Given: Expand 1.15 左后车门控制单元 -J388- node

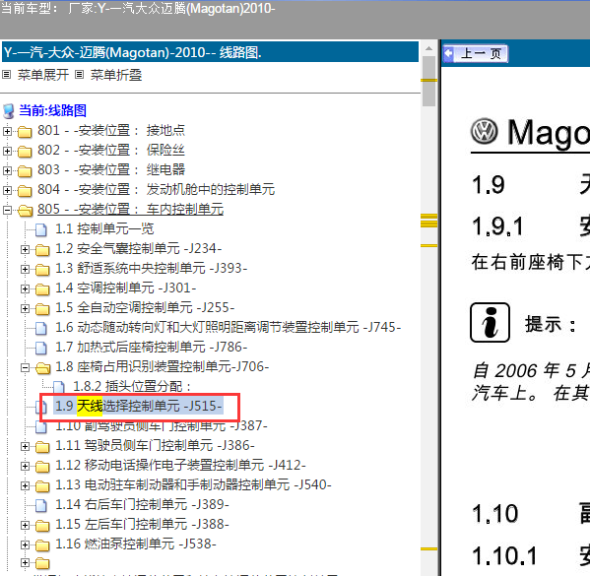Looking at the screenshot, I should tap(25, 525).
